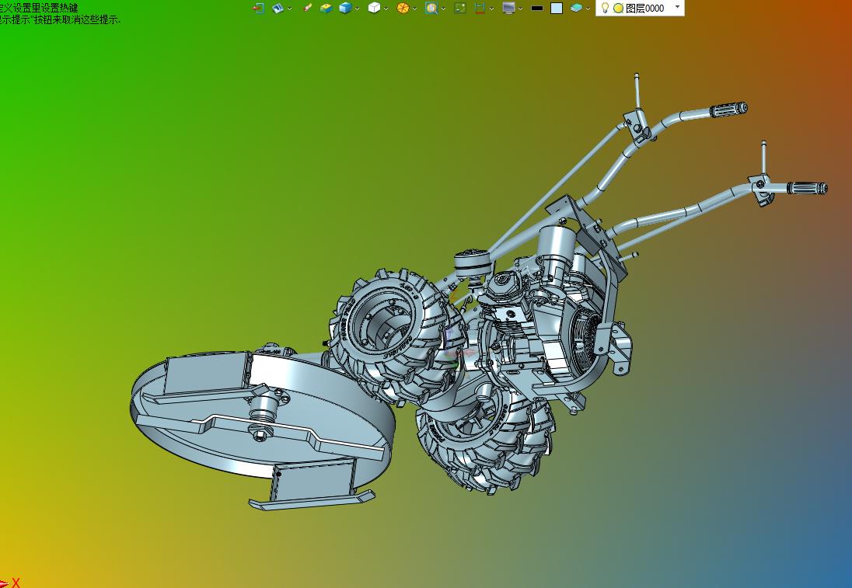Viewport: 852px width, 588px height.
Task: Expand the arrow next to the blue book icon
Action: point(289,9)
